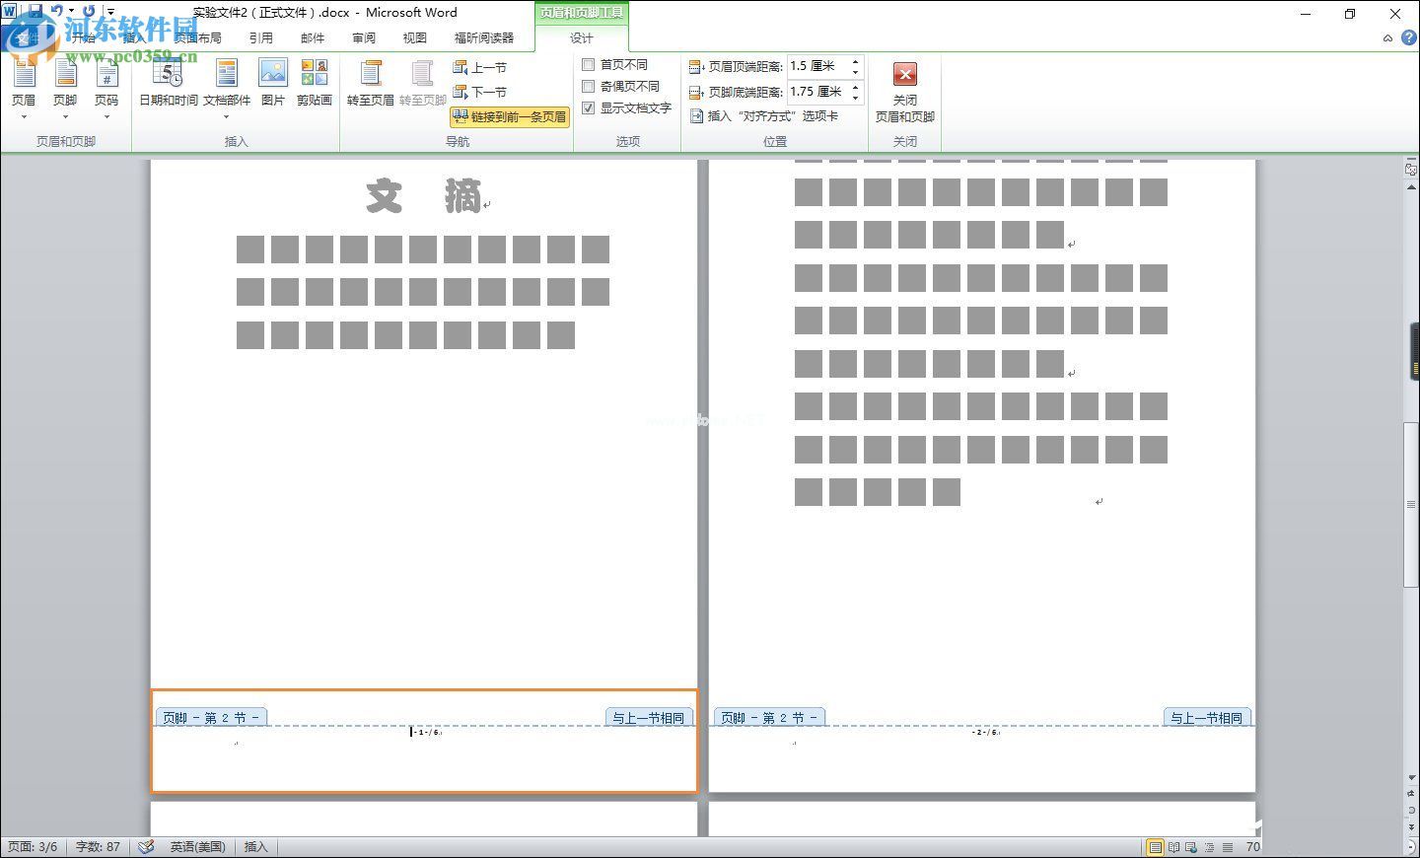Screen dimensions: 1420x858
Task: Open the customize quick access toolbar arrow
Action: tap(110, 12)
